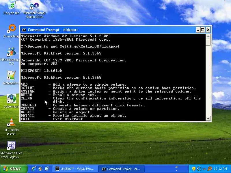Click the ADD command help line
This screenshot has width=231, height=173.
(74, 84)
